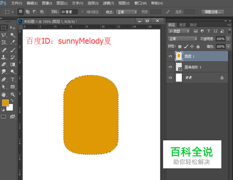Select the Pen tool
The image size is (233, 180).
4,79
